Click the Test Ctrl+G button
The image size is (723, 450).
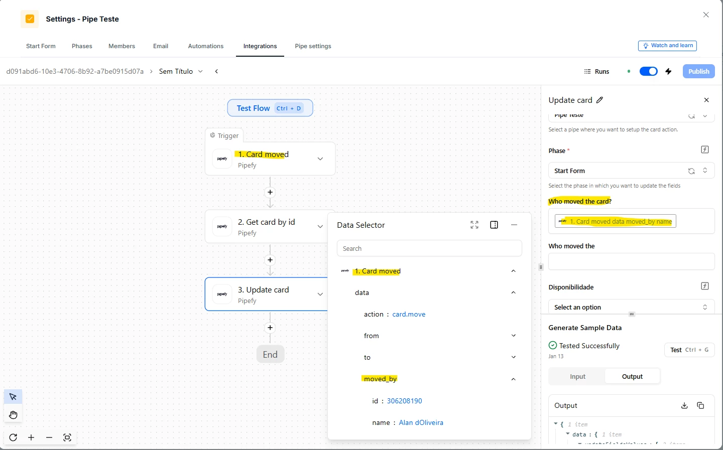(689, 350)
